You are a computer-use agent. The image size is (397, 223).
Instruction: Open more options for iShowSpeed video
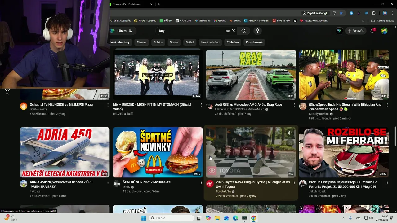[x=387, y=105]
